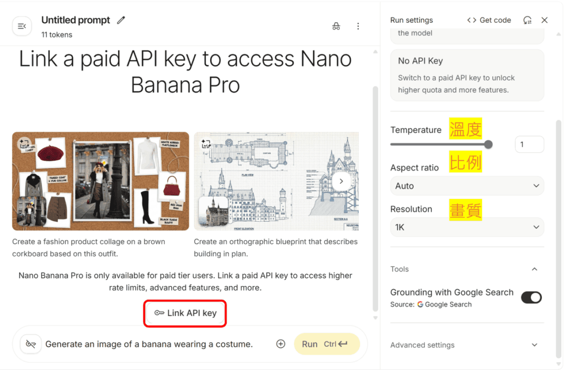
Task: Collapse the Tools section
Action: pos(534,269)
